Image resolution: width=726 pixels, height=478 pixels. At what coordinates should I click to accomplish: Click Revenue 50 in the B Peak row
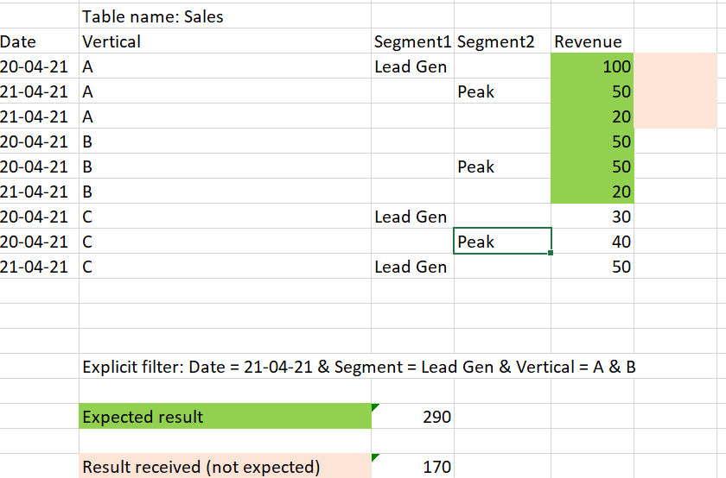pos(592,167)
